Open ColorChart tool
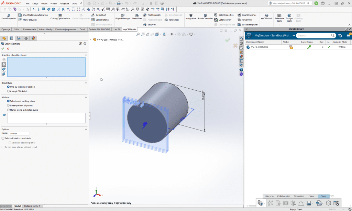 (x=99, y=15)
